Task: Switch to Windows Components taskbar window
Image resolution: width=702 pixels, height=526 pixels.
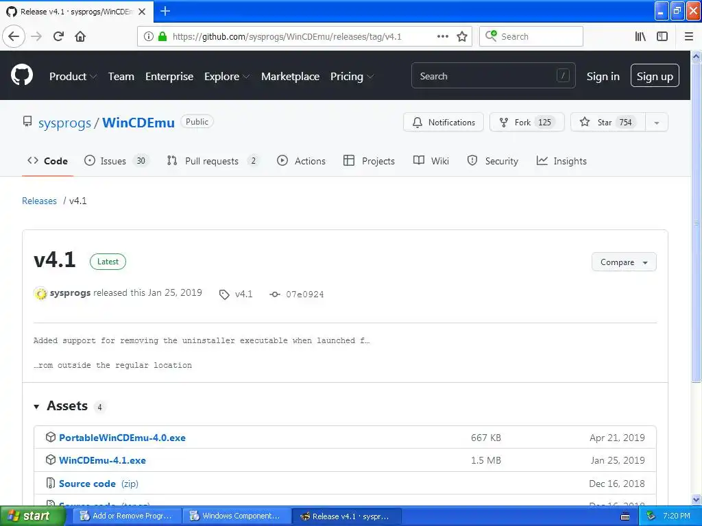Action: point(237,516)
